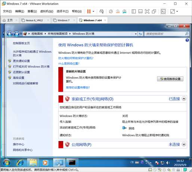This screenshot has height=172, width=192.
Task: Open 什么是网络位置? help link
Action: coord(69,64)
